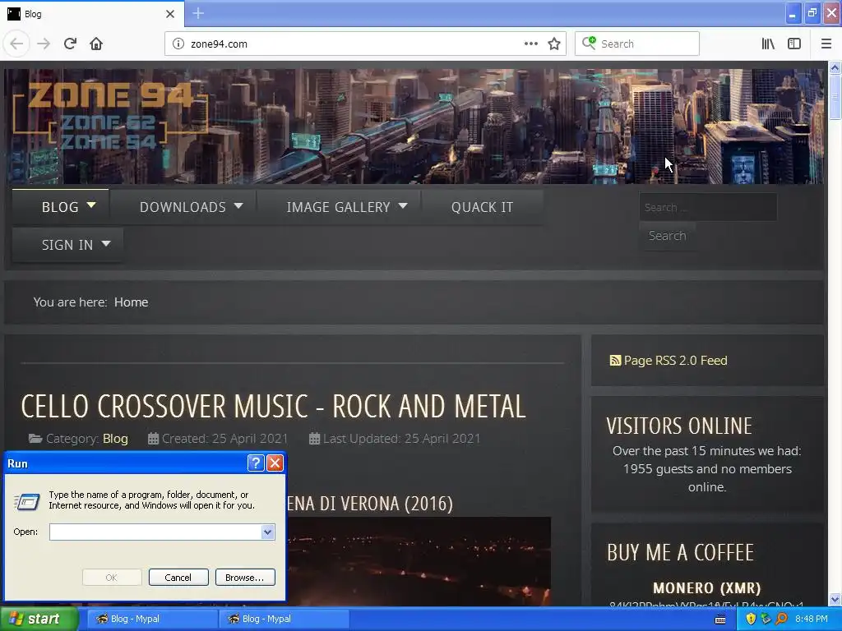The height and width of the screenshot is (631, 842).
Task: Click the browser forward arrow
Action: click(44, 44)
